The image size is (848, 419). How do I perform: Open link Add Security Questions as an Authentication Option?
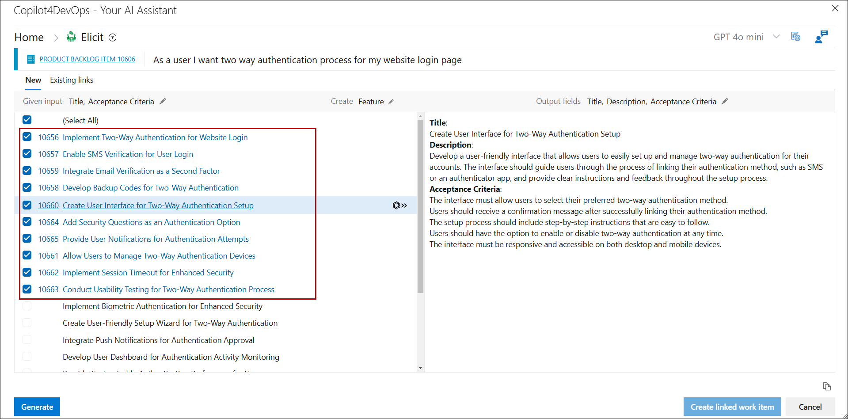(152, 222)
